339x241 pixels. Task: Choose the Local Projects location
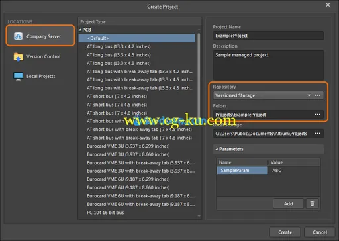pyautogui.click(x=34, y=76)
